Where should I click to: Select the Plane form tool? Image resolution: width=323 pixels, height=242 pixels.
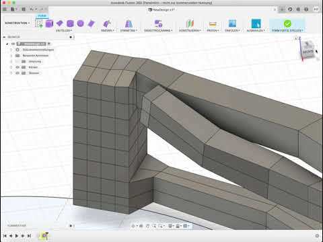click(x=60, y=24)
